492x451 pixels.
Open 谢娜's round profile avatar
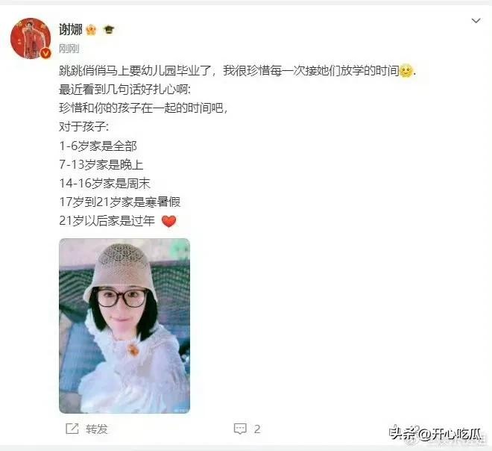click(31, 38)
